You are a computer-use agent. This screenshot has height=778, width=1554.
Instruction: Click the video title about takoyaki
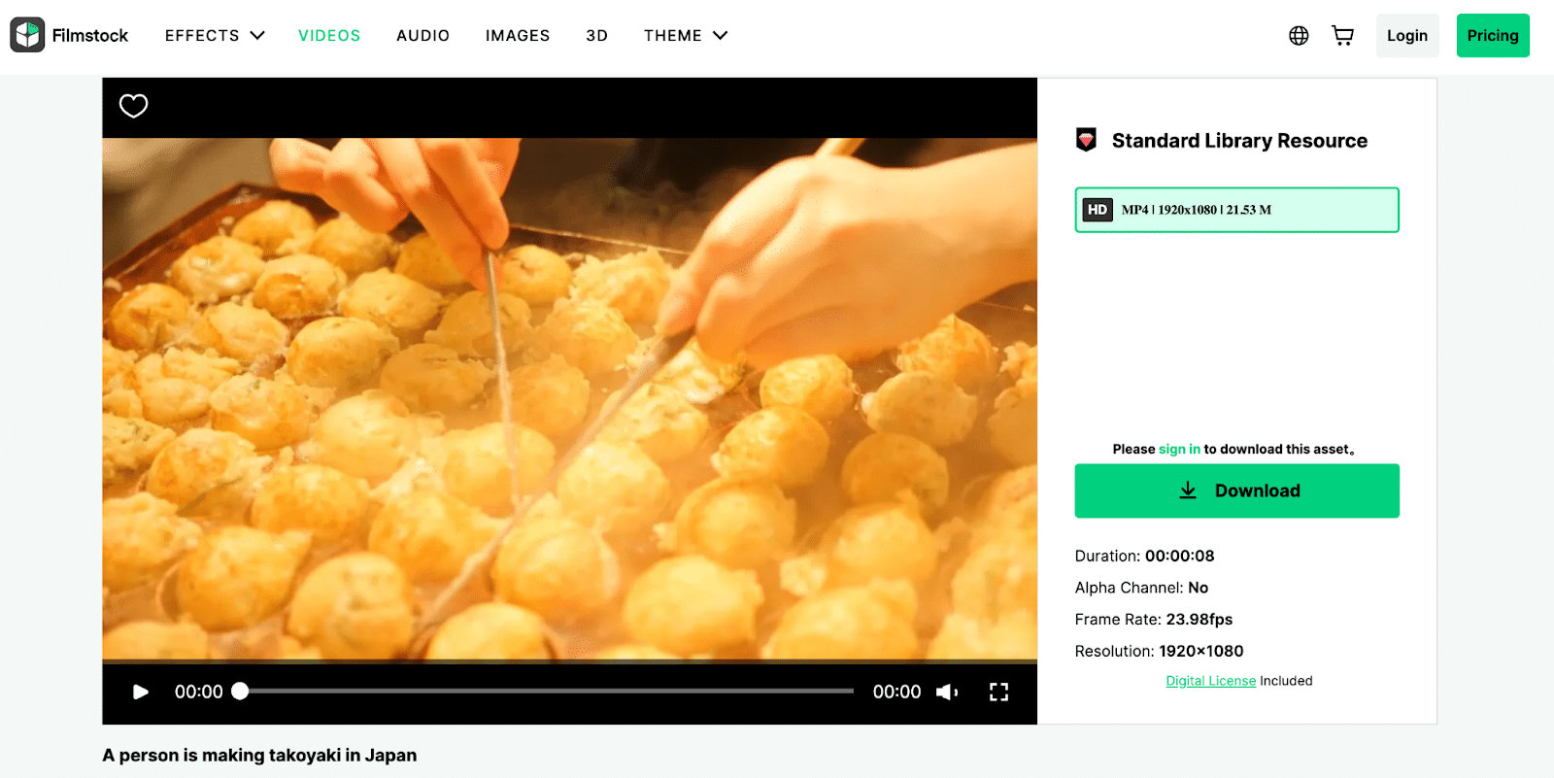[x=259, y=756]
